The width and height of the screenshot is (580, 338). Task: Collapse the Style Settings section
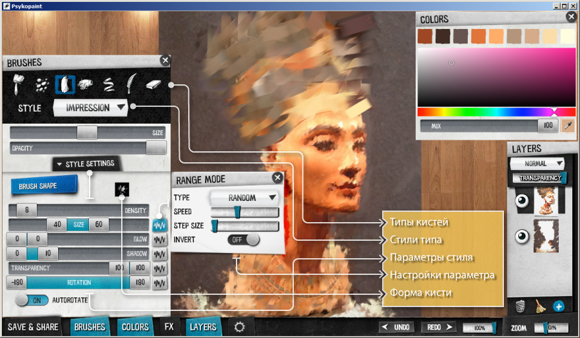tap(86, 164)
